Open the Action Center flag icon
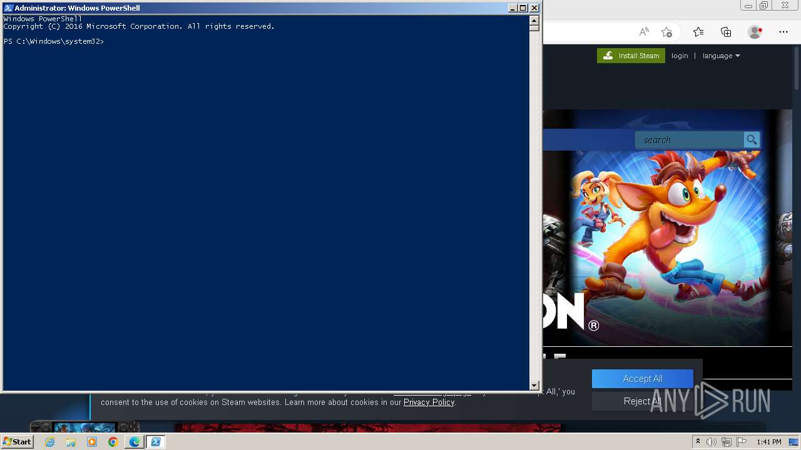This screenshot has height=450, width=801. (x=741, y=442)
